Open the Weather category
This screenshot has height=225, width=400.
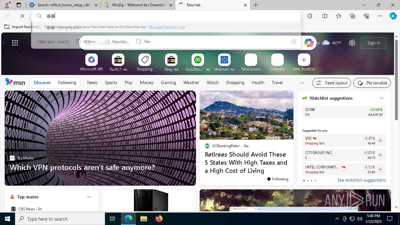coord(191,83)
